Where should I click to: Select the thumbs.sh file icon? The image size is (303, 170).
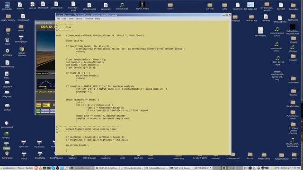coord(43,5)
